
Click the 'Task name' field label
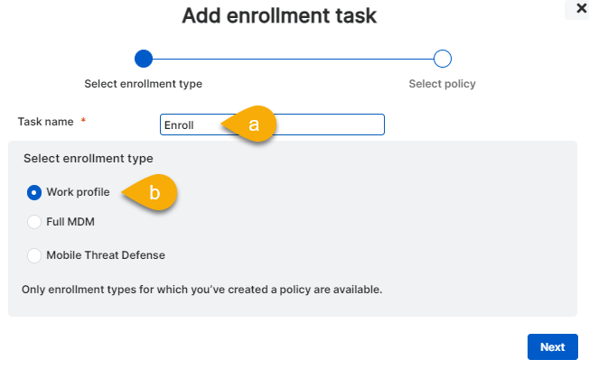(x=46, y=121)
